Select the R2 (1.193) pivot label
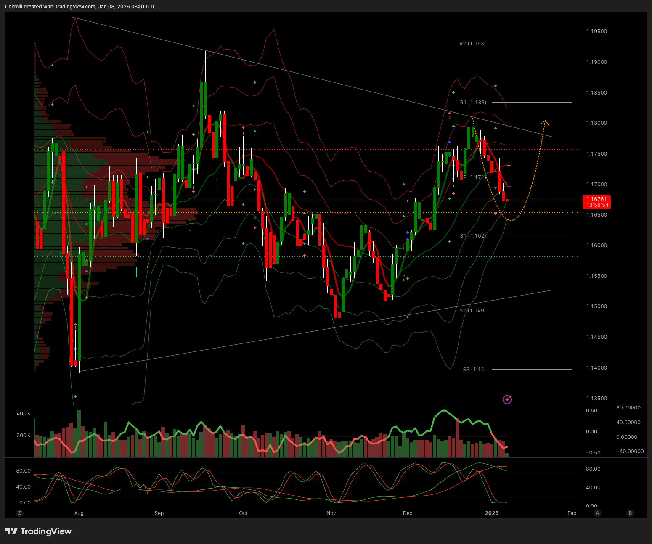 472,44
